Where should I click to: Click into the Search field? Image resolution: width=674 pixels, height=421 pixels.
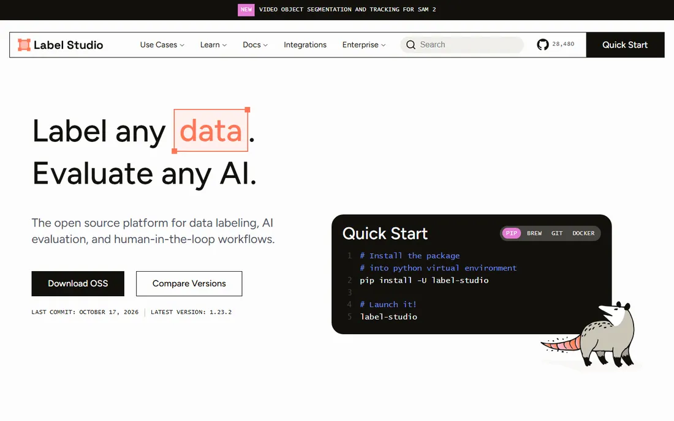(x=462, y=45)
